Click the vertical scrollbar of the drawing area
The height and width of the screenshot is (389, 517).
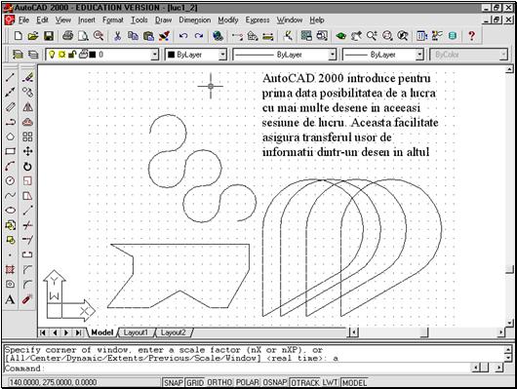pyautogui.click(x=509, y=196)
